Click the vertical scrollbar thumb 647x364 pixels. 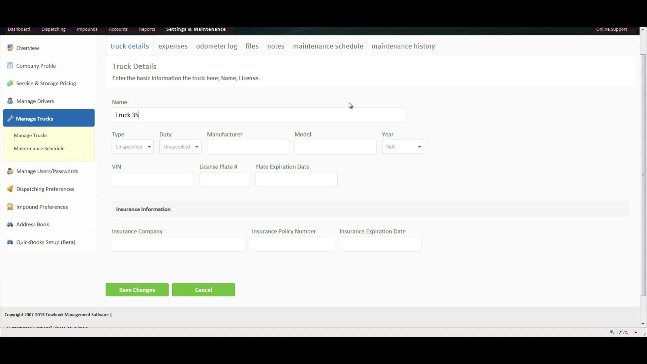[643, 175]
